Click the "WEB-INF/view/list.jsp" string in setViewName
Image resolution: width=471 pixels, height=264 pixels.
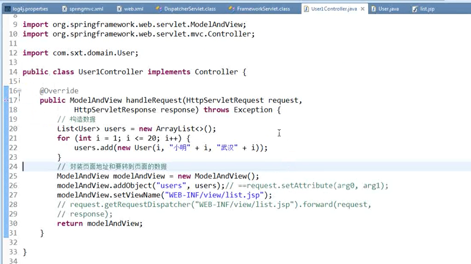pos(214,195)
